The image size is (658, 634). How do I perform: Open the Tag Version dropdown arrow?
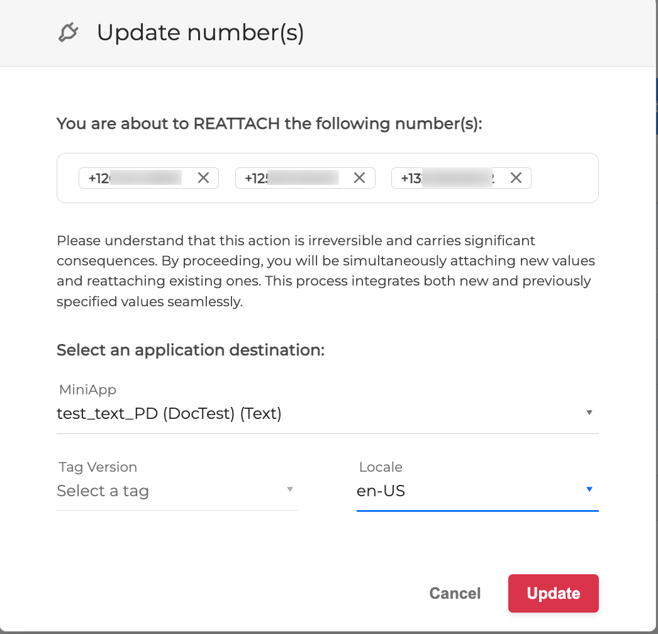(290, 489)
